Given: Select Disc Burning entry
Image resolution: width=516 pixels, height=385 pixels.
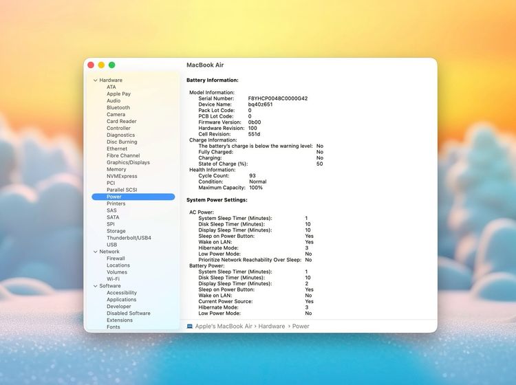Looking at the screenshot, I should 122,142.
